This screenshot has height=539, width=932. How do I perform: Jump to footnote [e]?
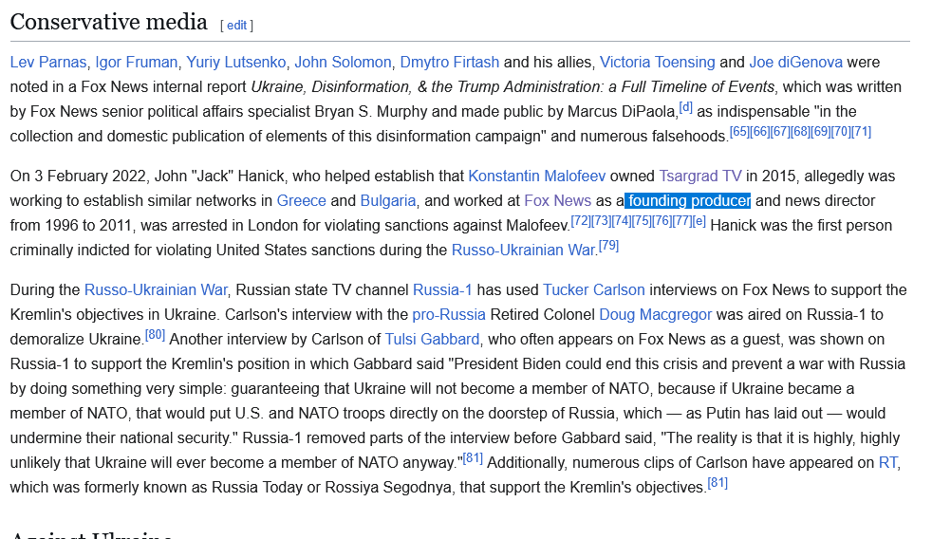point(699,221)
